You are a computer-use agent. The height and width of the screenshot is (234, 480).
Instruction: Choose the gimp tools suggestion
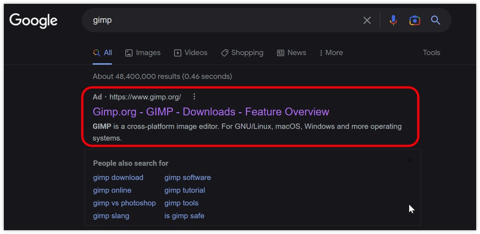[x=181, y=203]
